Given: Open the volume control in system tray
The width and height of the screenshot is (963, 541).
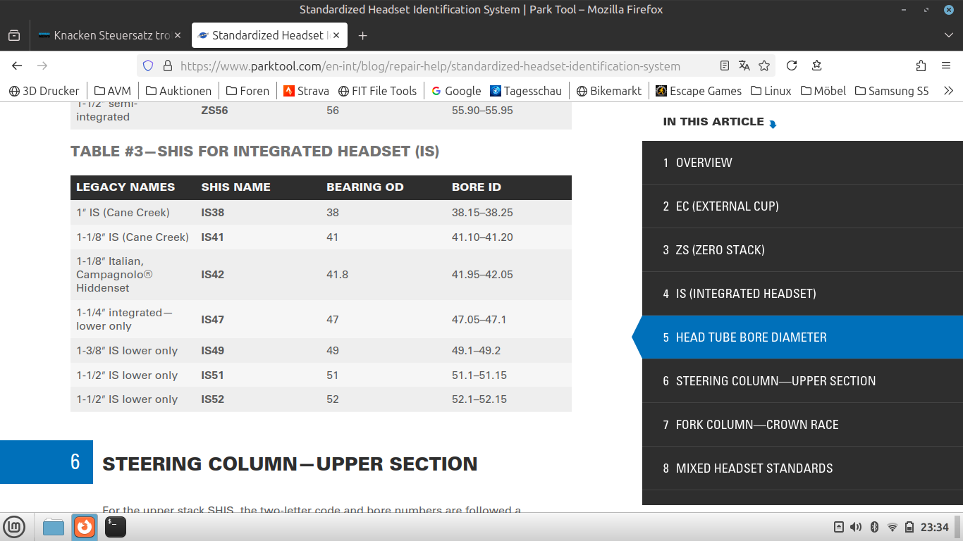Looking at the screenshot, I should pyautogui.click(x=856, y=527).
